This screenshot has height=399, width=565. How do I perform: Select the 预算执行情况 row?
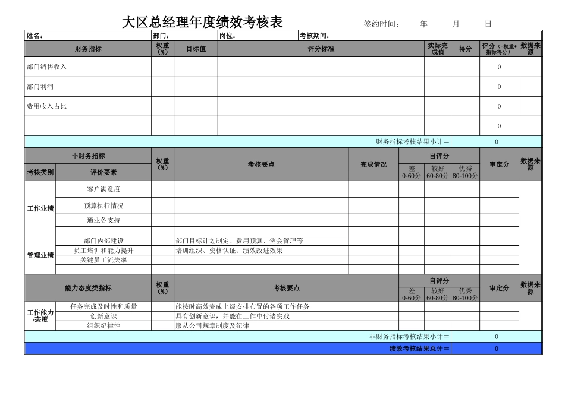(103, 206)
